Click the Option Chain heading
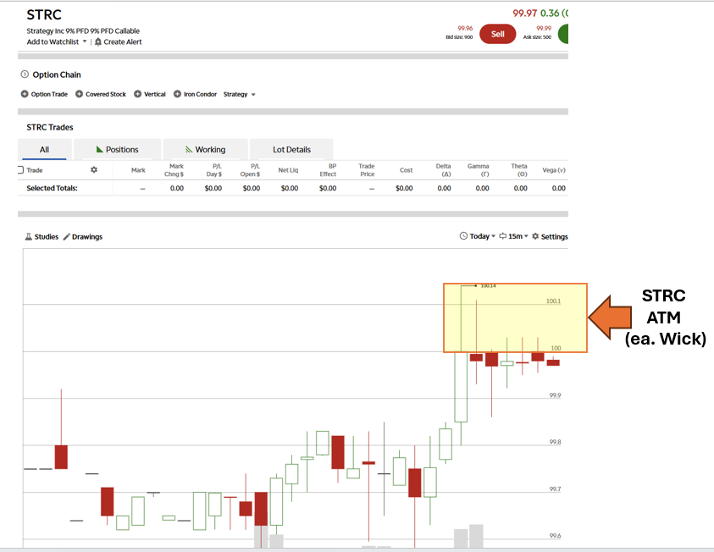The height and width of the screenshot is (552, 714). (x=57, y=75)
